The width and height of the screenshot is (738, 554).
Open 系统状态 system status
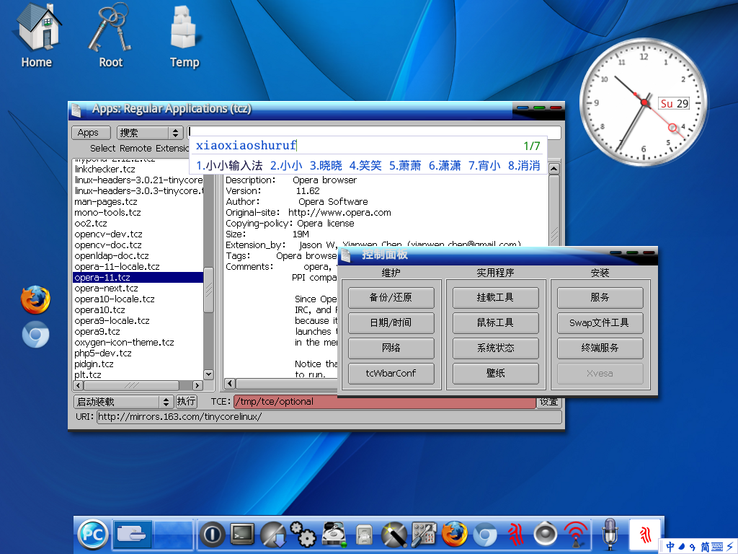[x=495, y=348]
